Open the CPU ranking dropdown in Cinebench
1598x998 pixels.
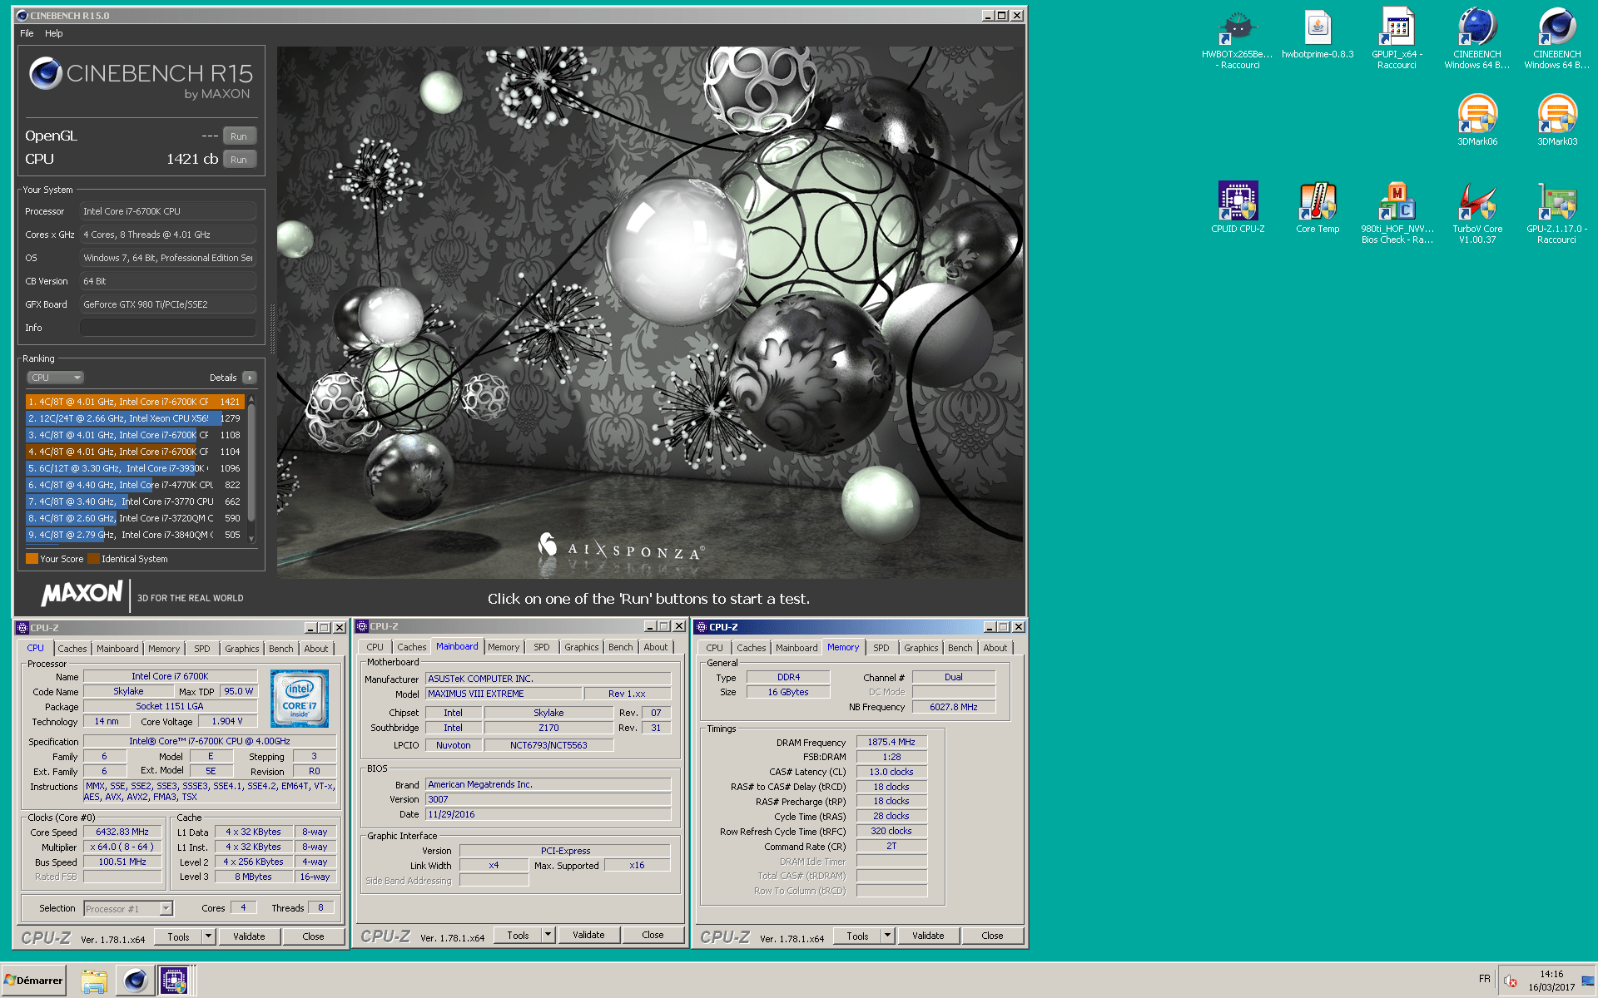[56, 378]
